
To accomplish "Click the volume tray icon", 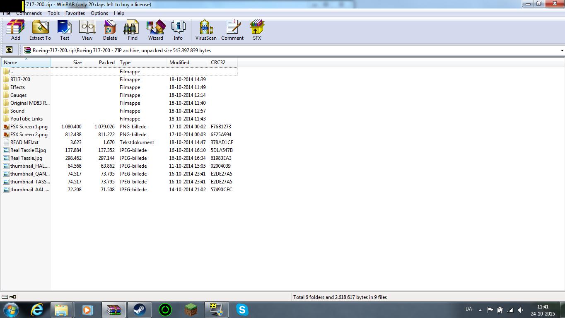I will (520, 310).
